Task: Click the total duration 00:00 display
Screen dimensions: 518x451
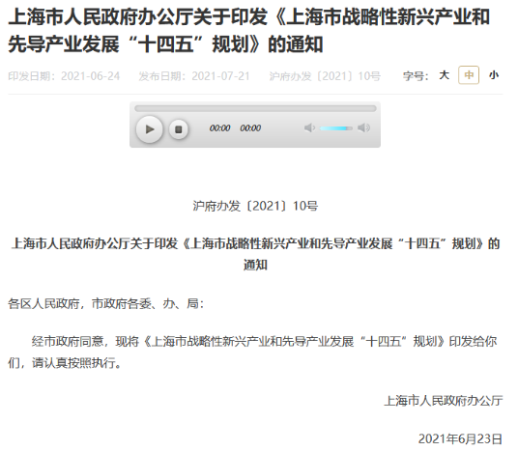Action: tap(250, 128)
